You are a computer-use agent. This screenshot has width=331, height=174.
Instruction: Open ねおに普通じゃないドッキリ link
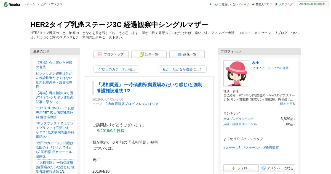pos(231,4)
